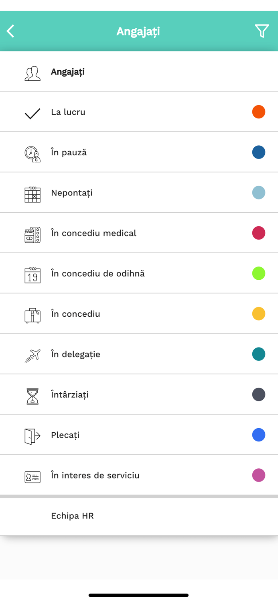Image resolution: width=278 pixels, height=602 pixels.
Task: Click the calendar icon for În concediu de odihnă
Action: (32, 273)
